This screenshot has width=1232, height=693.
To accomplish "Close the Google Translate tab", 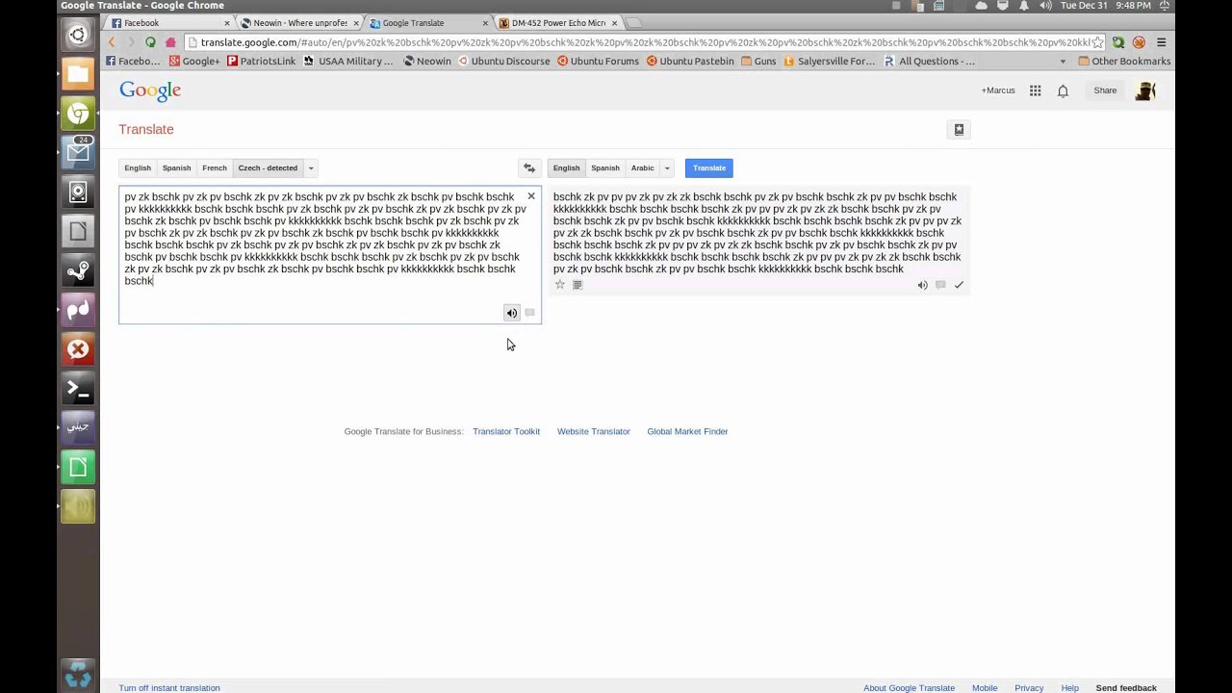I will [485, 23].
